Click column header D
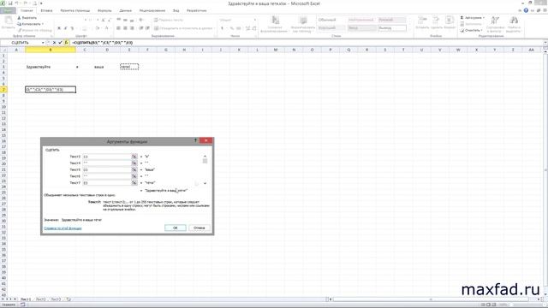 pyautogui.click(x=107, y=50)
